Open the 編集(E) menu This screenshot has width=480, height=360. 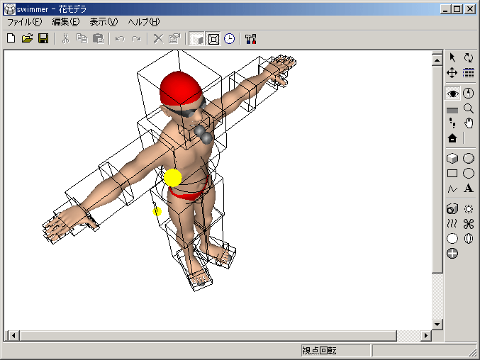[x=66, y=22]
